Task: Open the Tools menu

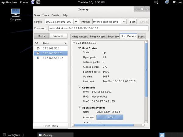Action: pyautogui.click(x=45, y=15)
